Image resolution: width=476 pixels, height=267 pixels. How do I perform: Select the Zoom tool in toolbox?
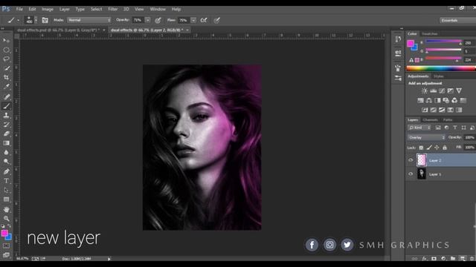click(6, 219)
